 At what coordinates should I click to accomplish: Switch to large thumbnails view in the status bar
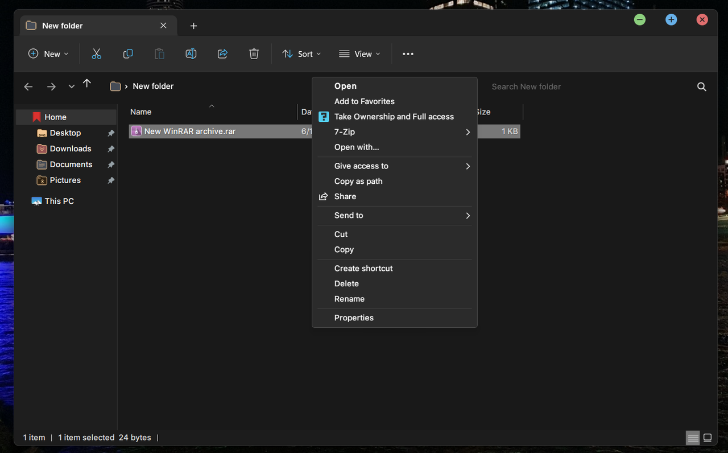pyautogui.click(x=708, y=438)
